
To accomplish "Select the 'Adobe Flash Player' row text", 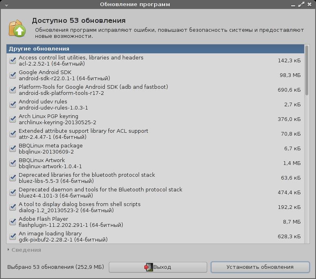I will (x=43, y=219).
